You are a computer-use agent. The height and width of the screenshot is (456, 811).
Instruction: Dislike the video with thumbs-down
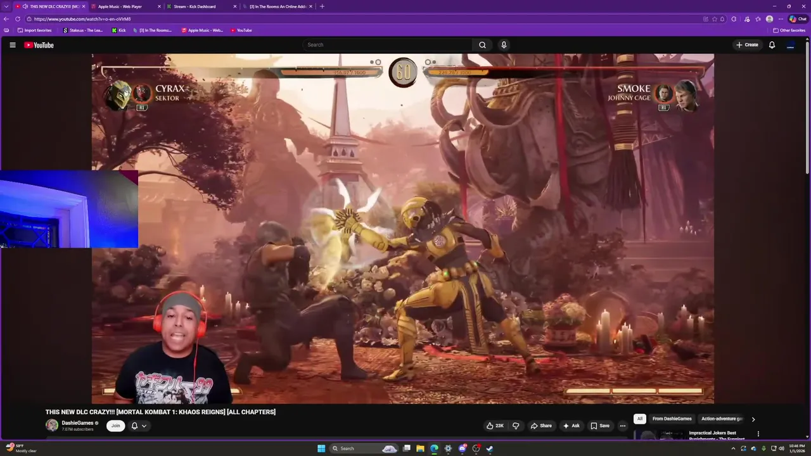click(515, 426)
